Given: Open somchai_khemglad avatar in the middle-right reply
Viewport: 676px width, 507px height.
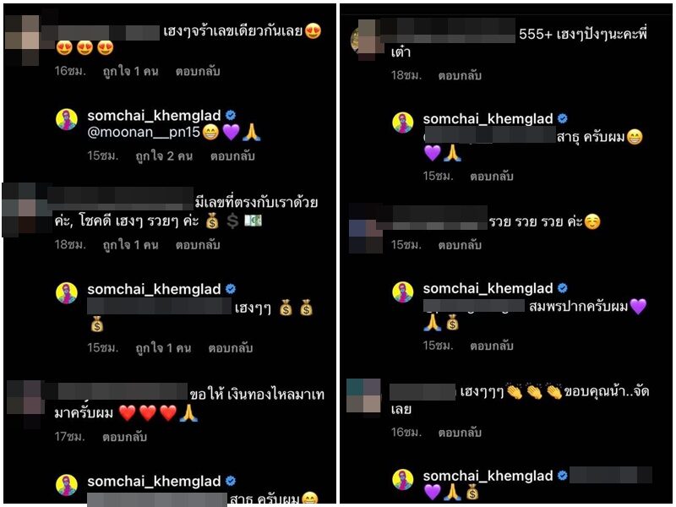Looking at the screenshot, I should click(403, 292).
